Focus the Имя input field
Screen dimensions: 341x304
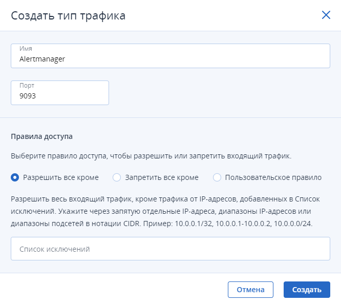pos(170,56)
